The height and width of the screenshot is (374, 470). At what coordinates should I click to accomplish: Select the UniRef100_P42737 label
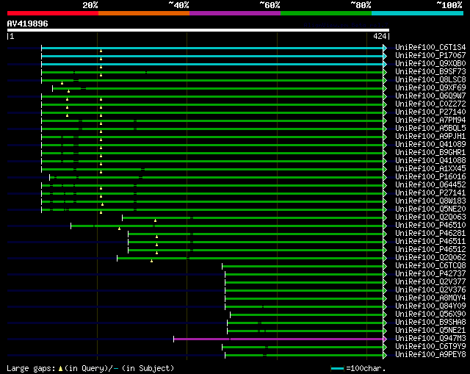tap(430, 274)
